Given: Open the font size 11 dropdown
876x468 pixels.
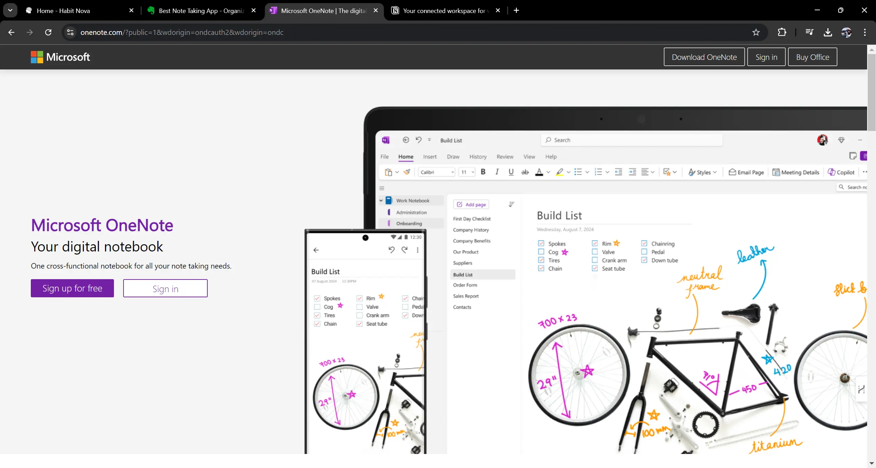Looking at the screenshot, I should pyautogui.click(x=467, y=172).
